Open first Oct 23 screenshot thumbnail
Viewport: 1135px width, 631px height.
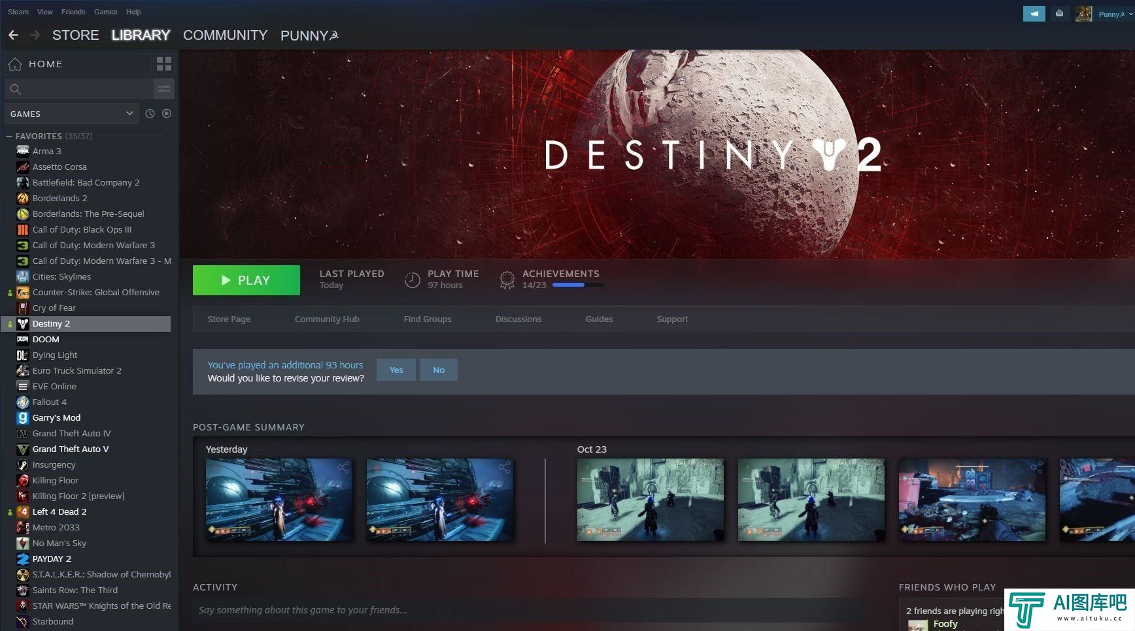click(651, 500)
